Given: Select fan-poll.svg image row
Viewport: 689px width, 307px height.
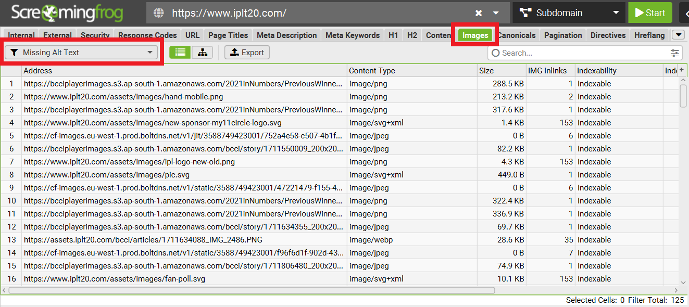Looking at the screenshot, I should tap(184, 279).
